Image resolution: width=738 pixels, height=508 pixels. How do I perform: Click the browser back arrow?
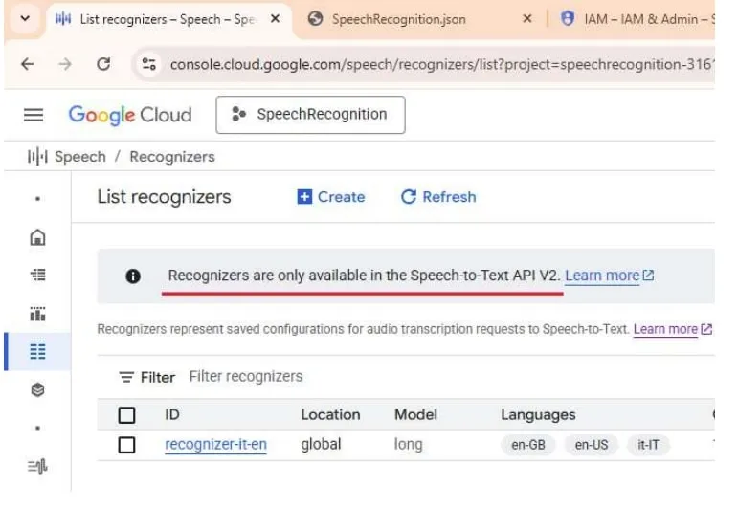click(27, 65)
